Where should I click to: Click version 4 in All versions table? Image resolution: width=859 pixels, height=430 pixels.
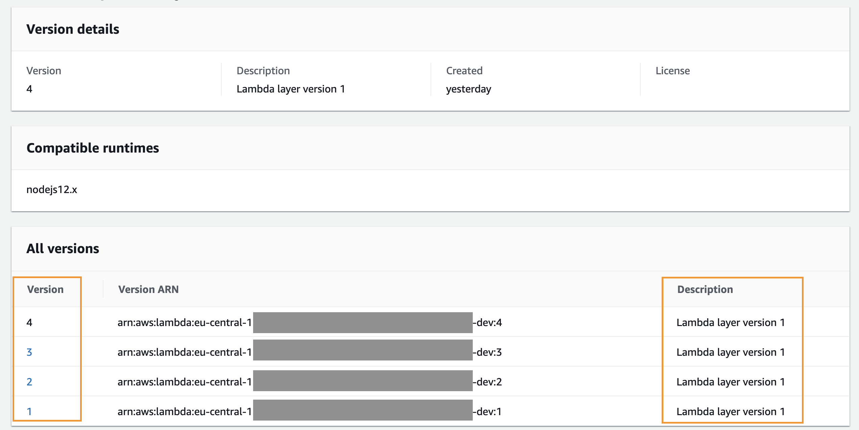29,322
